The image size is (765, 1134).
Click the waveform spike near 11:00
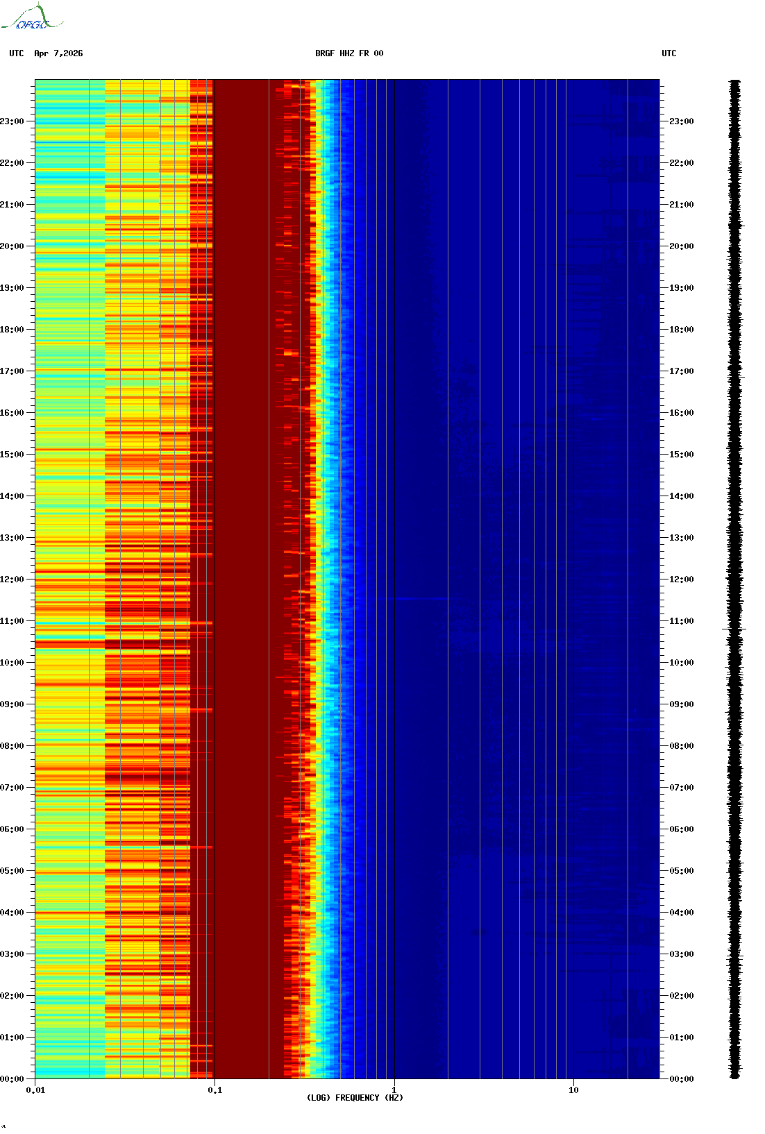tap(734, 629)
